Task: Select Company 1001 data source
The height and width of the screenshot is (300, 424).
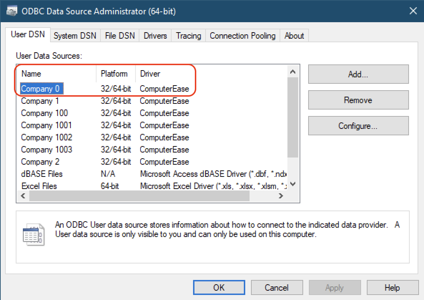Action: coord(46,125)
